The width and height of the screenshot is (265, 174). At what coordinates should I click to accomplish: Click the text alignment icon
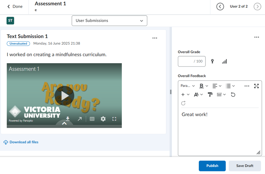tap(215, 86)
